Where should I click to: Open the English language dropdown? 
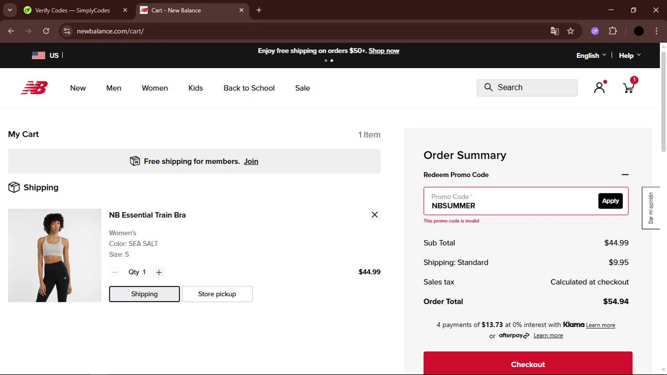point(591,55)
